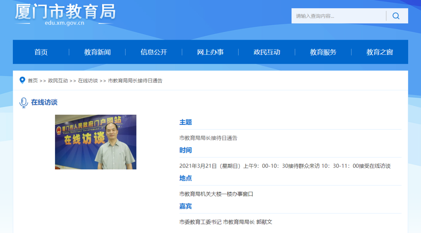Focus the 请输入查询内容 search field
The width and height of the screenshot is (421, 233).
(339, 16)
